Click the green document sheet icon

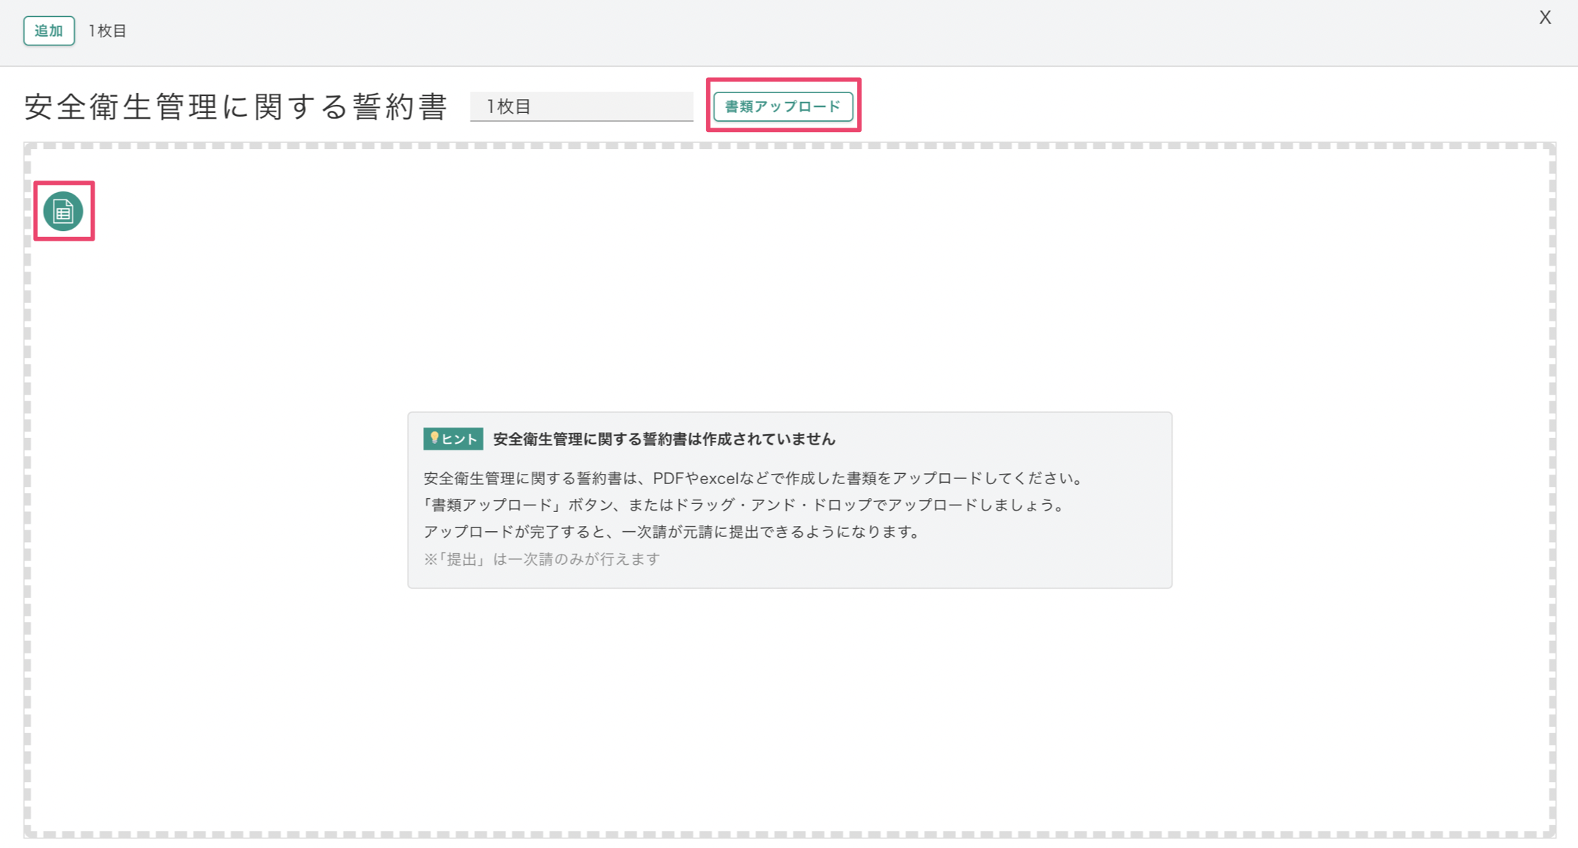point(63,211)
